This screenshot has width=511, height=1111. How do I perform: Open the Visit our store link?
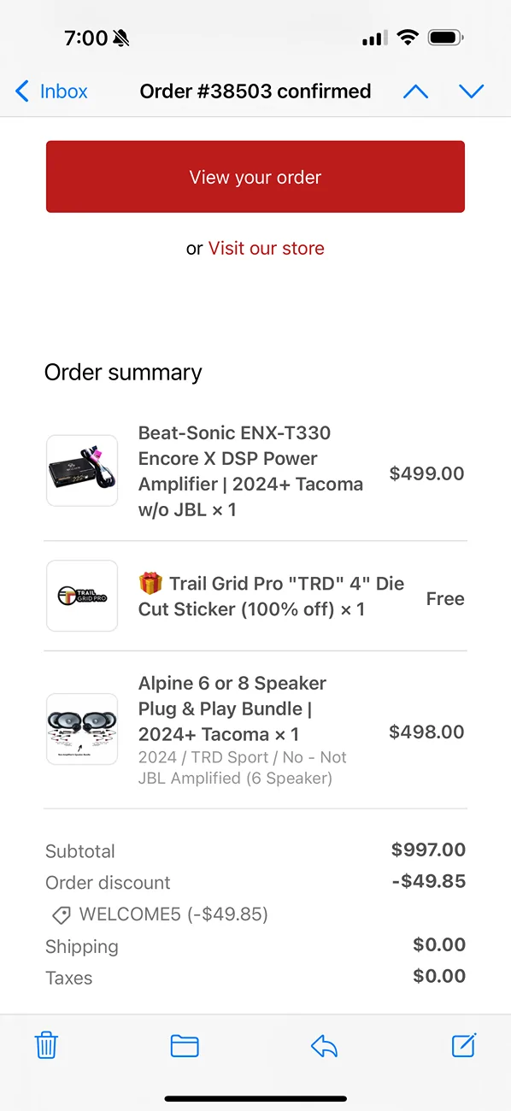(266, 248)
